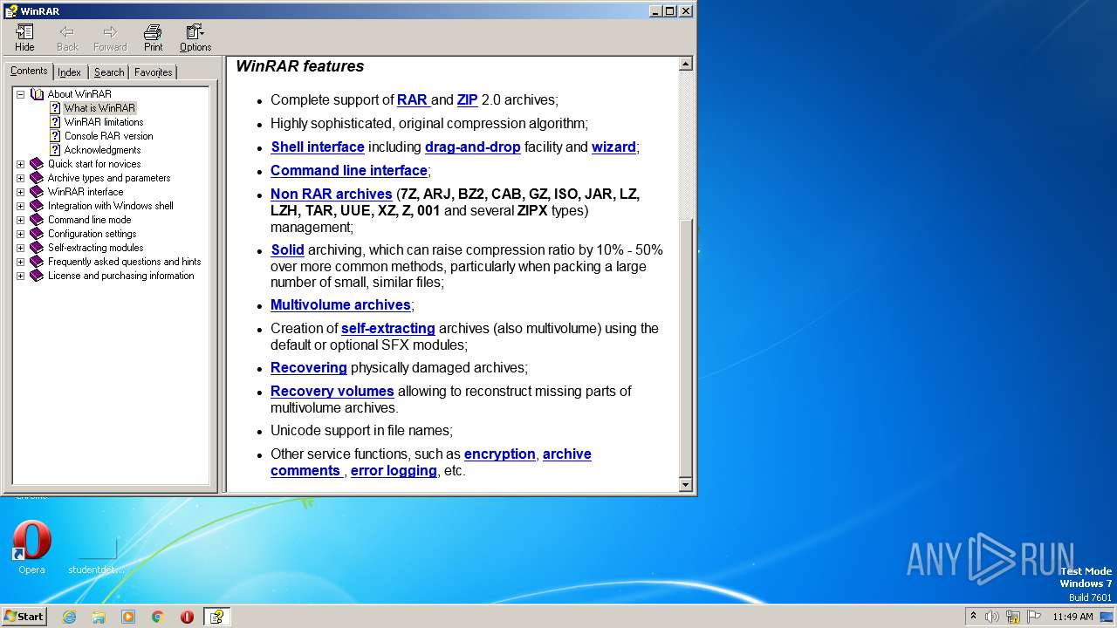Image resolution: width=1117 pixels, height=628 pixels.
Task: Follow the RAR hyperlink
Action: (412, 99)
